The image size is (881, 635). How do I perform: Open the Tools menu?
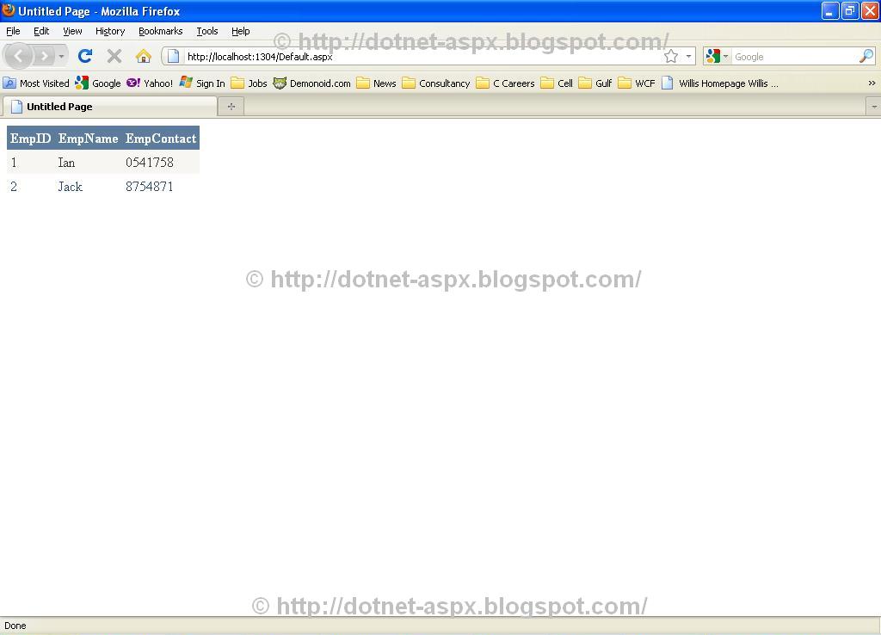[x=206, y=31]
